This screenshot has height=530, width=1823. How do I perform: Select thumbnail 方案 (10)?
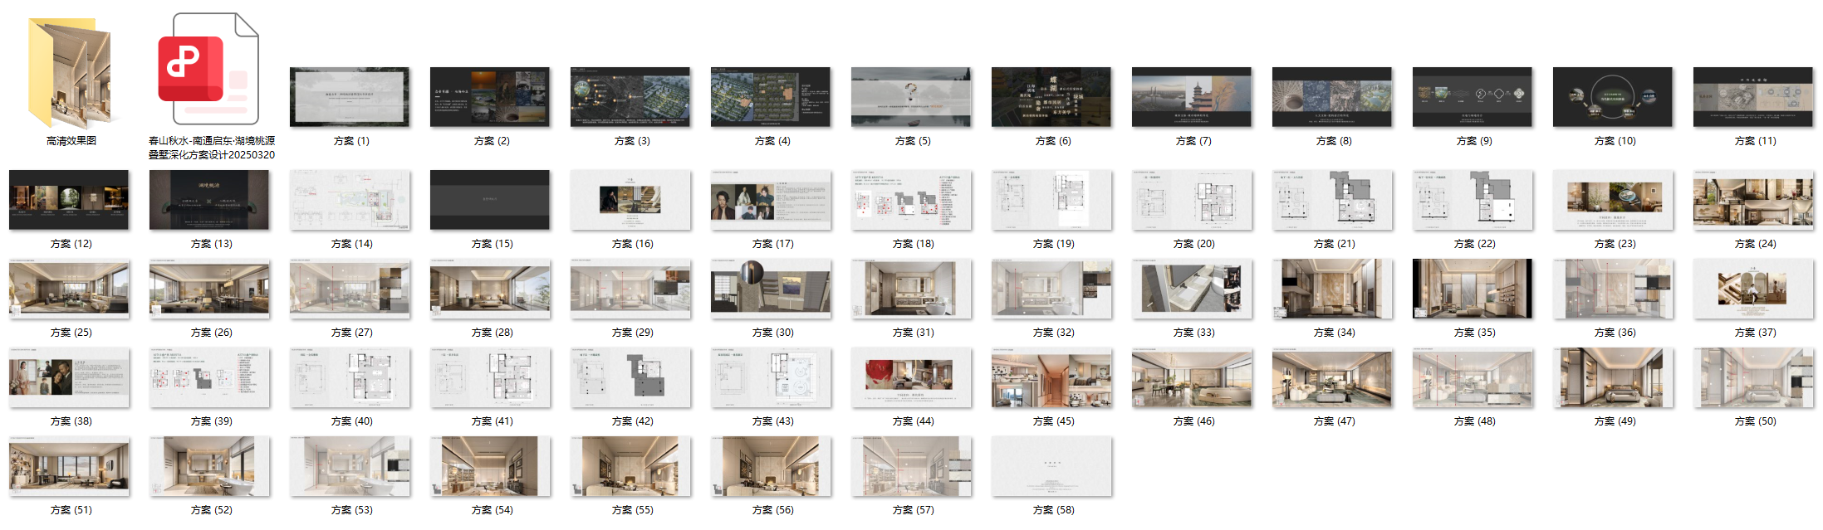pos(1613,97)
